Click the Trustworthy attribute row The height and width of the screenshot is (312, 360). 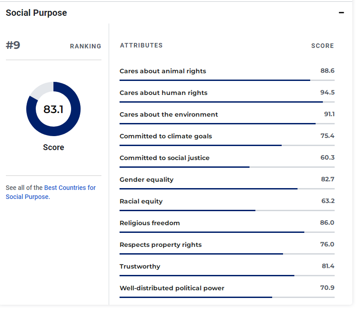pos(140,266)
